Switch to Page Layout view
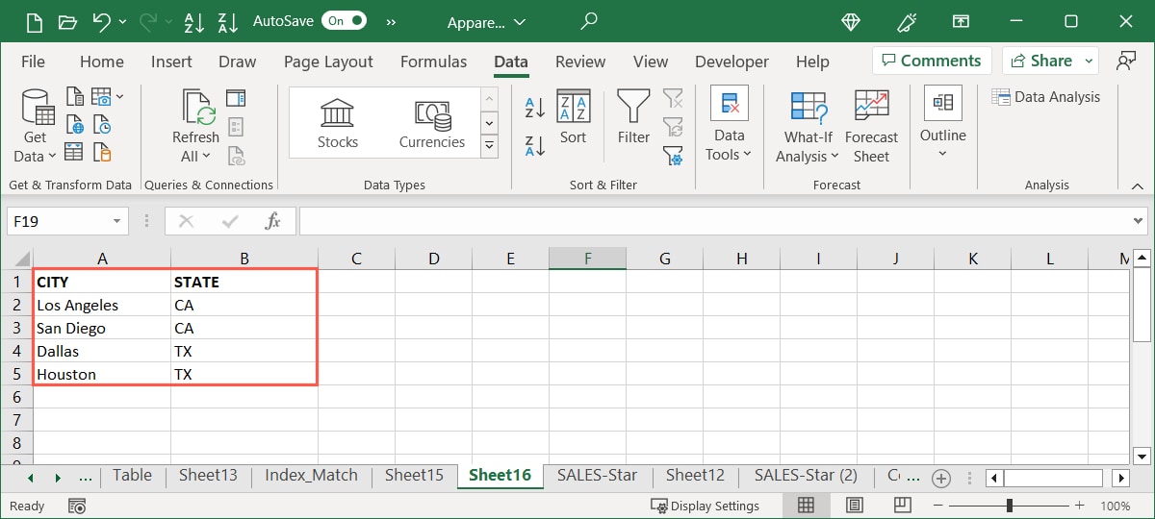The height and width of the screenshot is (519, 1155). (854, 506)
